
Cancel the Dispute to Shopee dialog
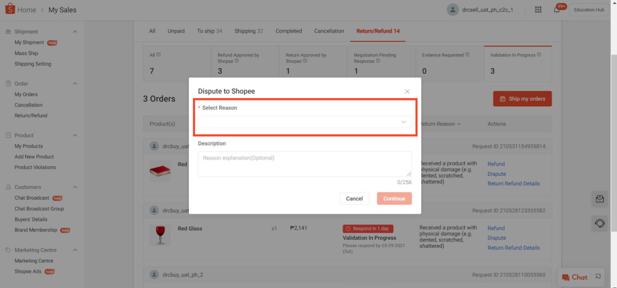[x=354, y=198]
